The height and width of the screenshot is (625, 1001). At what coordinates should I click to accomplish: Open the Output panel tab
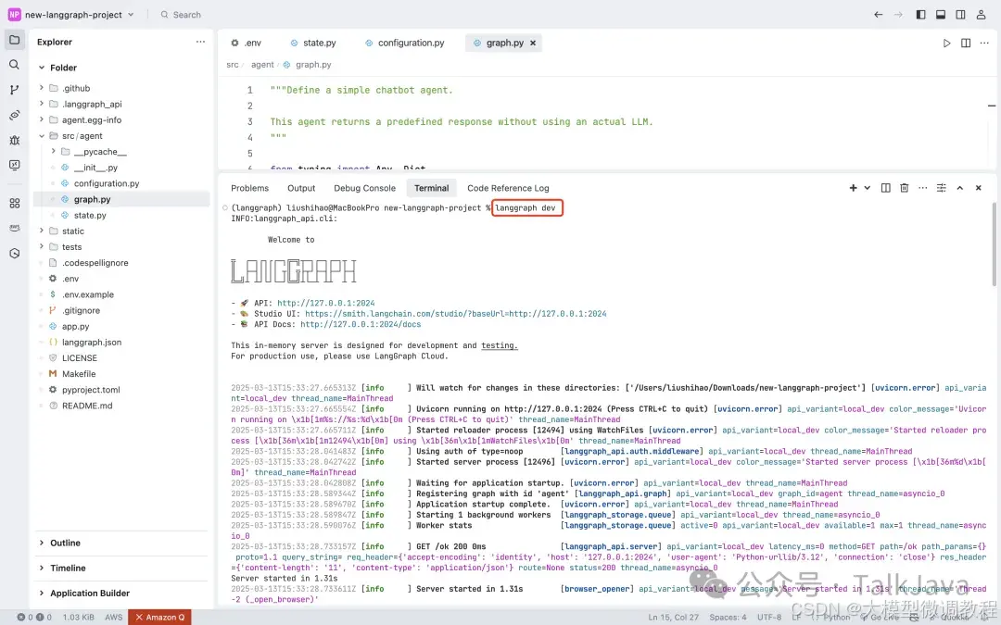pyautogui.click(x=301, y=188)
